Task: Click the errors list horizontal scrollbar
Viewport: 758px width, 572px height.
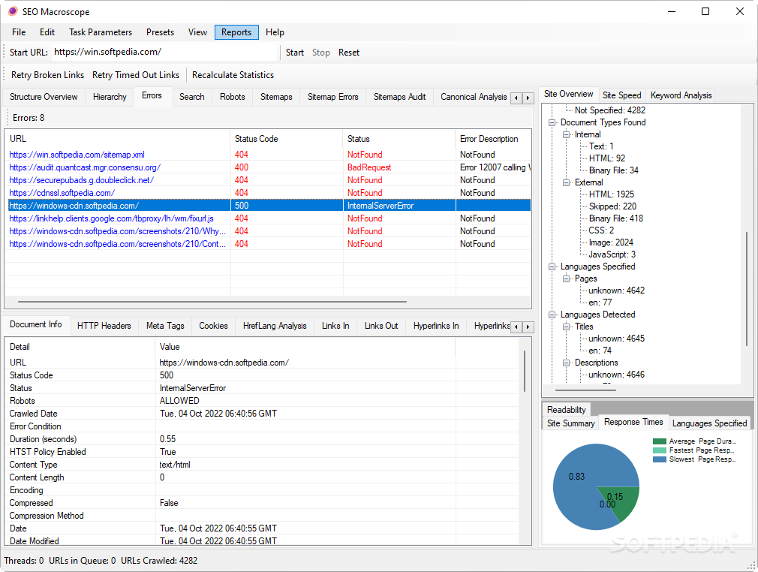Action: pyautogui.click(x=212, y=302)
